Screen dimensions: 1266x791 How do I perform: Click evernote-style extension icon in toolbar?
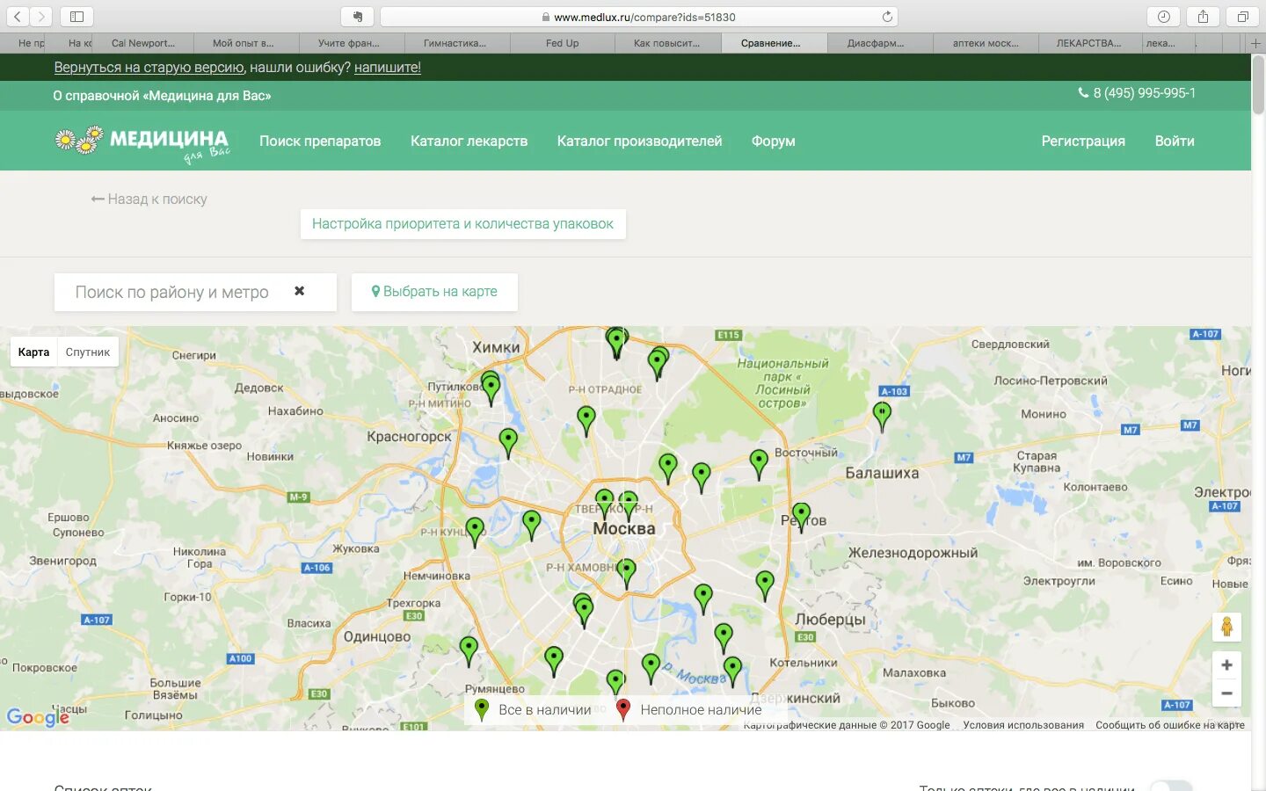pos(357,17)
